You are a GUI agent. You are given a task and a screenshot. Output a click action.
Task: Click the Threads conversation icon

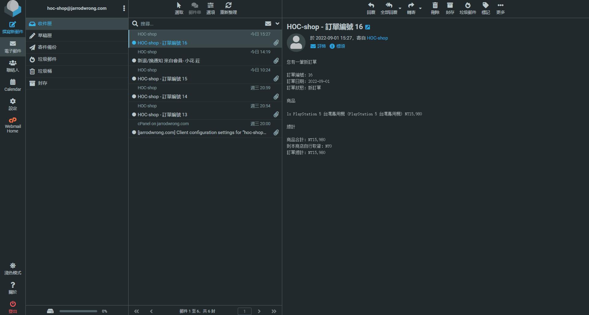[195, 8]
